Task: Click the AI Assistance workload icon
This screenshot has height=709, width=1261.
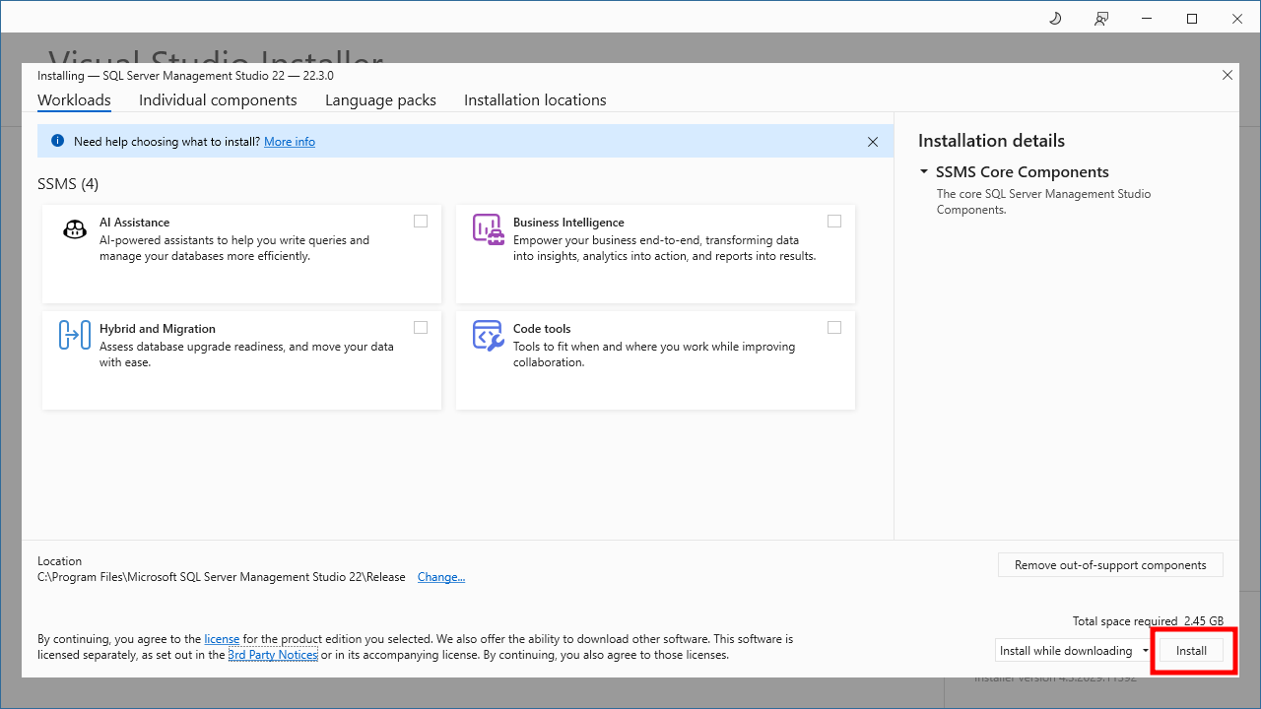Action: tap(75, 229)
